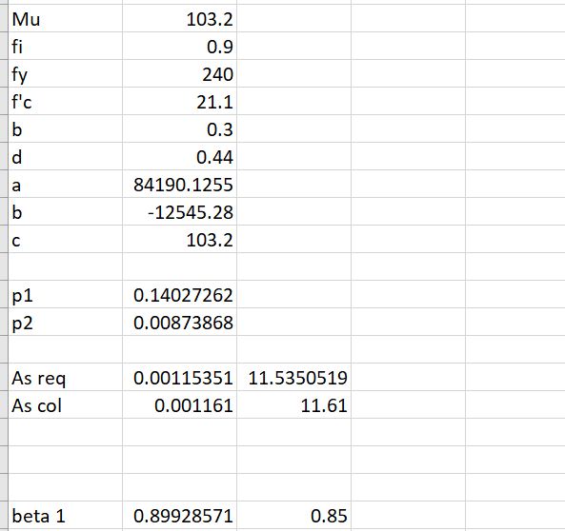Screen dimensions: 565x531
Task: Click the f'c label cell
Action: [x=65, y=101]
